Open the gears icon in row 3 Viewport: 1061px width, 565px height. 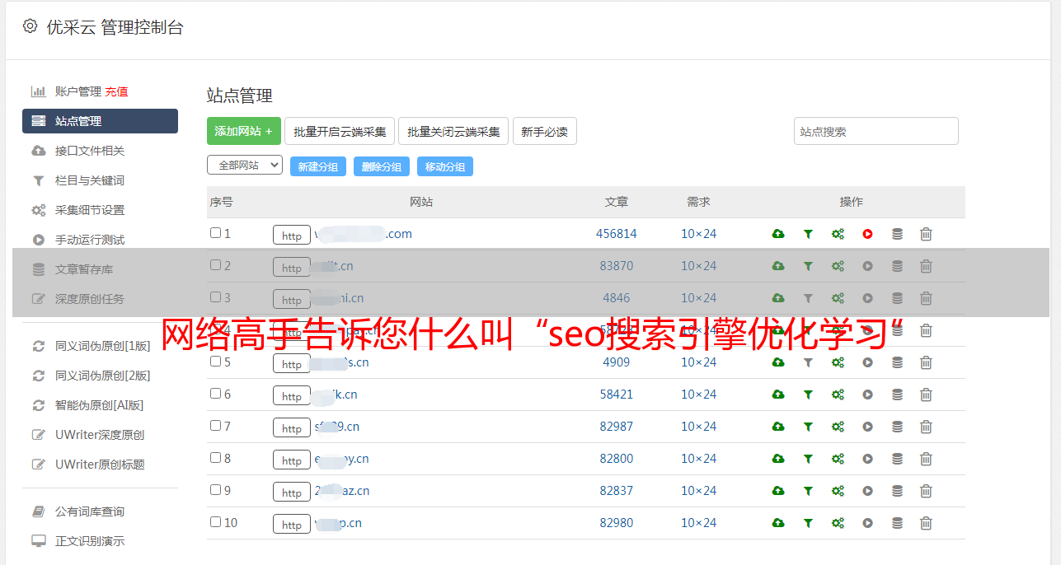click(x=838, y=298)
